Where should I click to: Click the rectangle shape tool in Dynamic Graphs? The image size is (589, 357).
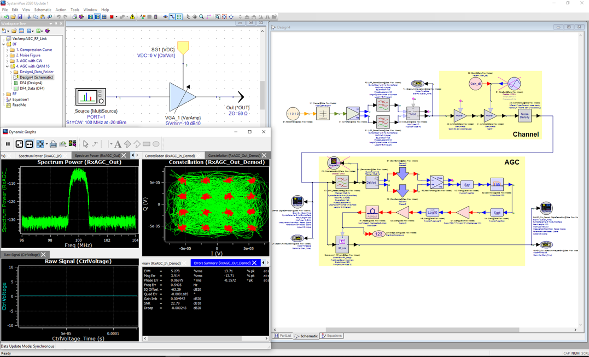[x=146, y=144]
